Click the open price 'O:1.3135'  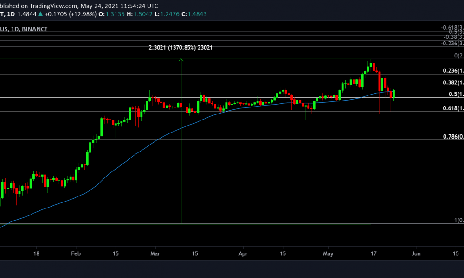(x=111, y=14)
